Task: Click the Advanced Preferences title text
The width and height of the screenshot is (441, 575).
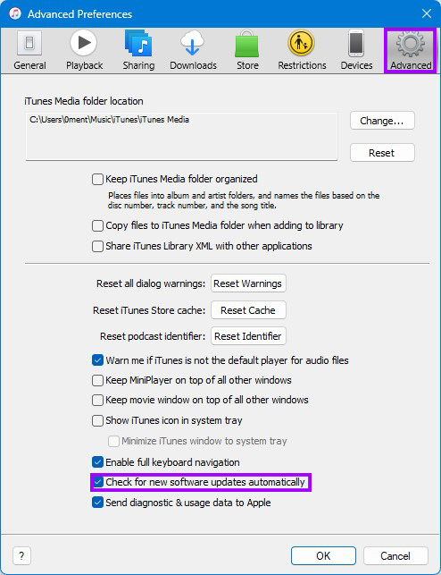Action: click(x=79, y=14)
